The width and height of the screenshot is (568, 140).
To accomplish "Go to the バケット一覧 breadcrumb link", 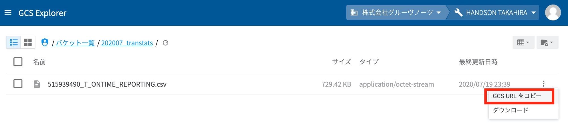I will tap(75, 43).
